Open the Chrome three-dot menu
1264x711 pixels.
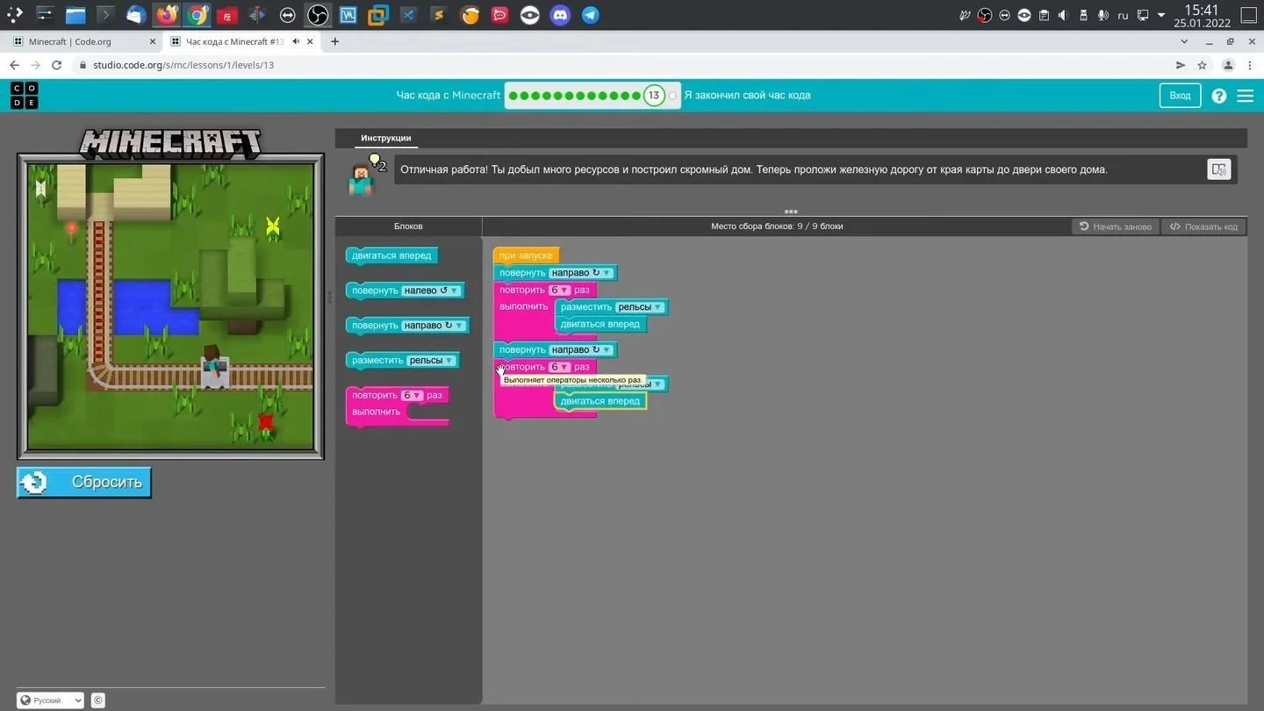pos(1250,65)
